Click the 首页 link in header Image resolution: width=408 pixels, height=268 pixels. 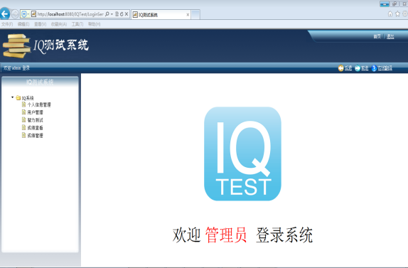click(x=377, y=36)
